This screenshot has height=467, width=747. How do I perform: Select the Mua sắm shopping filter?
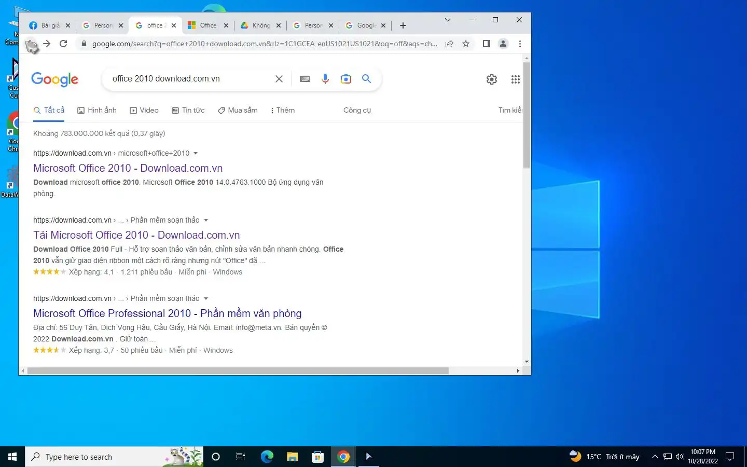(x=238, y=110)
